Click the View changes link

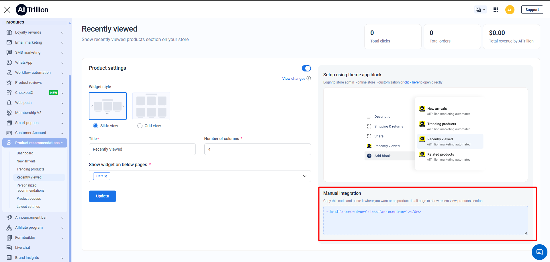point(294,79)
